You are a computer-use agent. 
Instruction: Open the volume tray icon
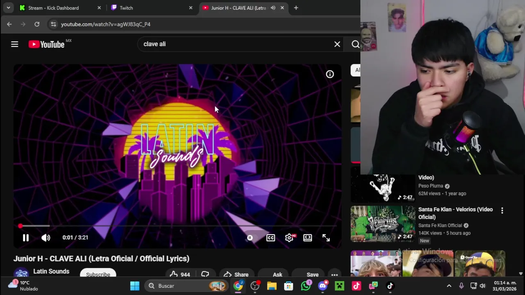[x=482, y=286]
